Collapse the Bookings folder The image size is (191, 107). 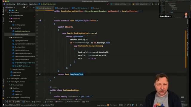9,88
